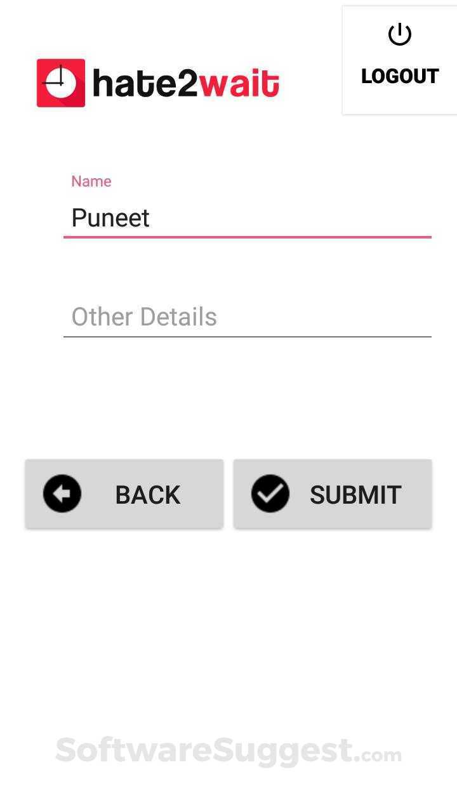Viewport: 457px width, 812px height.
Task: Click the power icon above Logout
Action: (x=400, y=34)
